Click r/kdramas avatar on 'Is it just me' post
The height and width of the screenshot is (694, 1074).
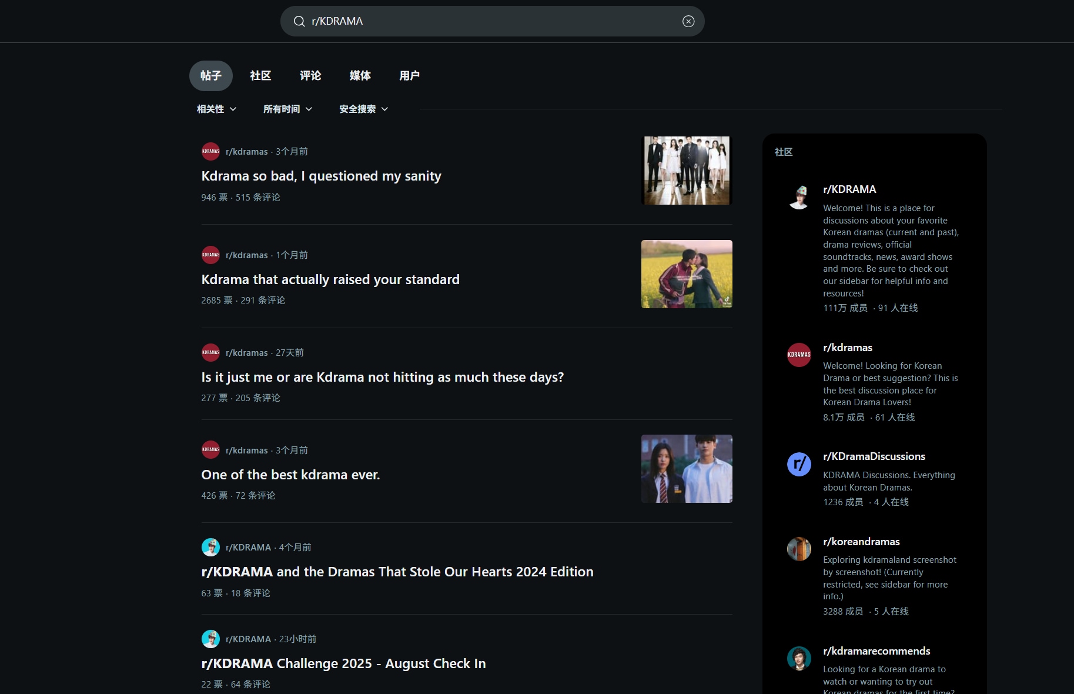click(x=210, y=353)
